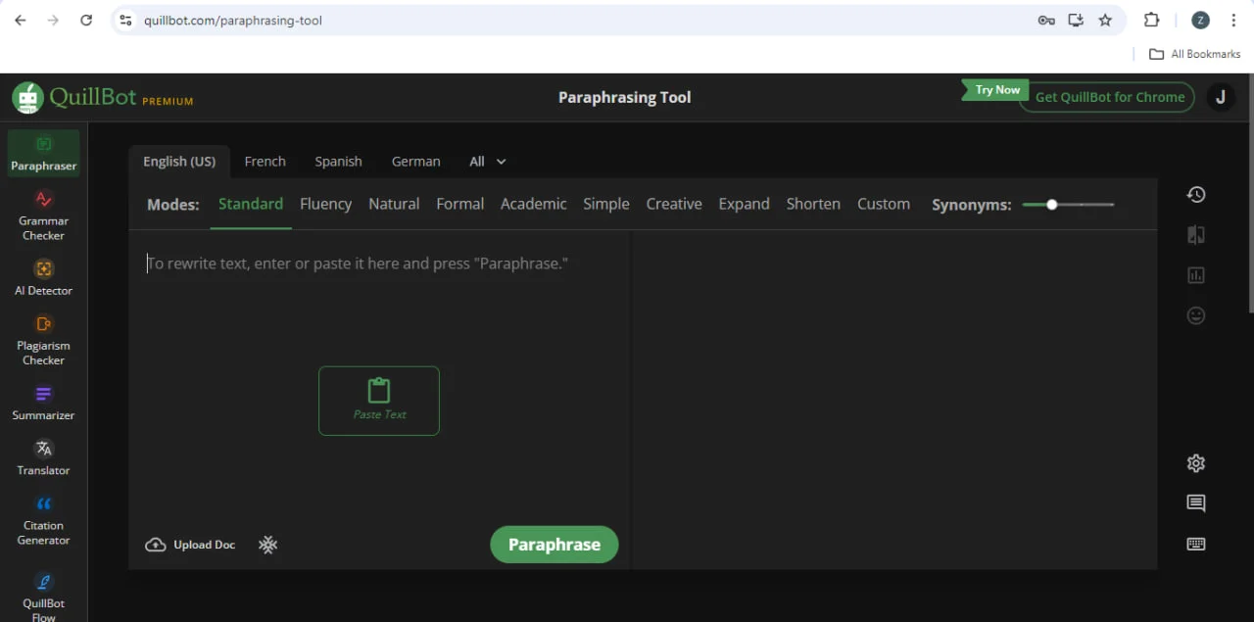Click the Paste Text clipboard box
The width and height of the screenshot is (1254, 622).
379,401
